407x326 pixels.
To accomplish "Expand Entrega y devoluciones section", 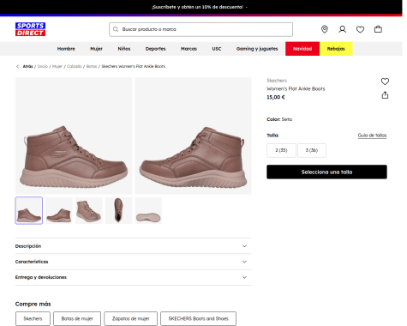I will coord(133,277).
